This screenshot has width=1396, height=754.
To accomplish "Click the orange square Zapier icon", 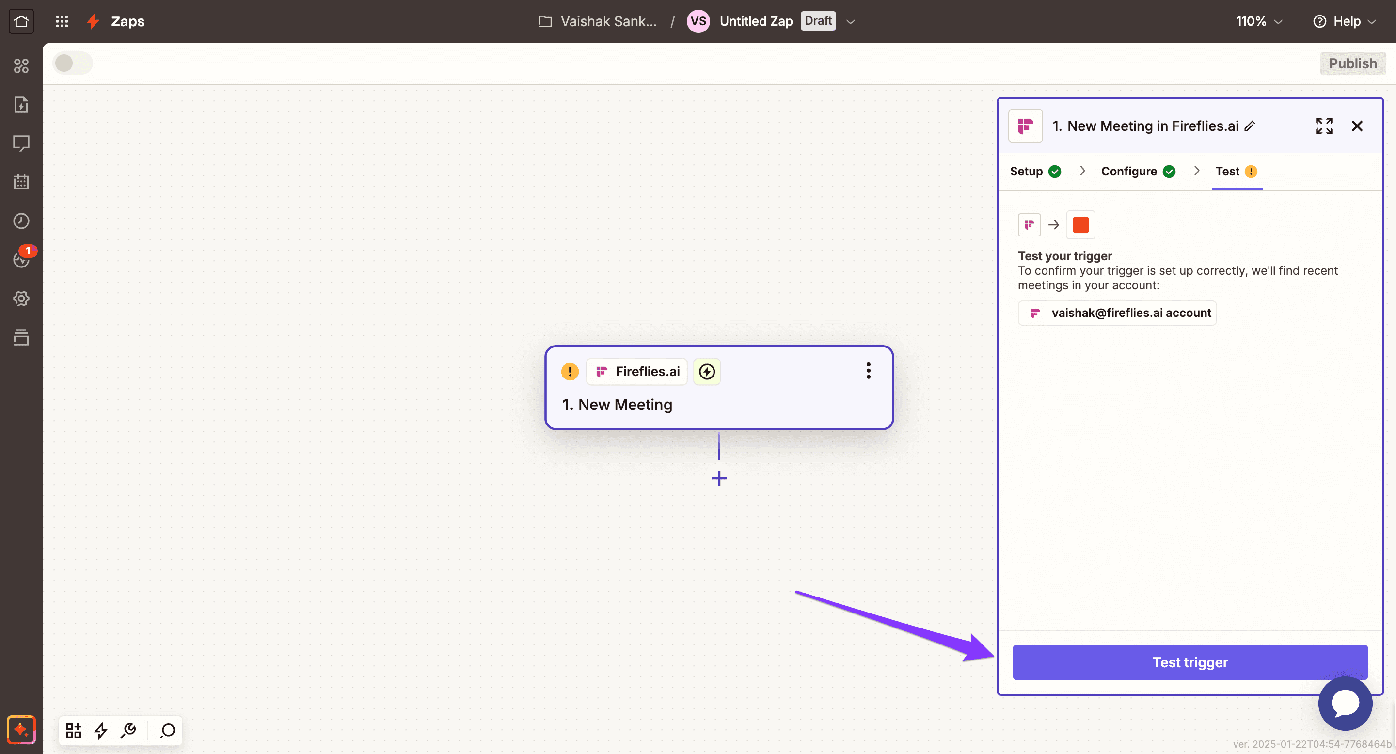I will pos(1080,225).
